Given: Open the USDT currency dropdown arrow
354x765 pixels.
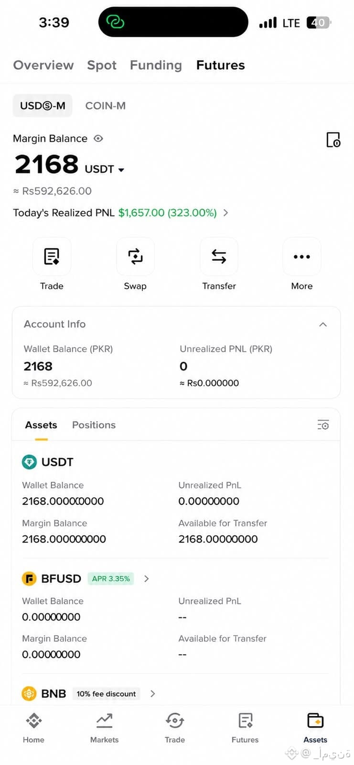Looking at the screenshot, I should 121,170.
